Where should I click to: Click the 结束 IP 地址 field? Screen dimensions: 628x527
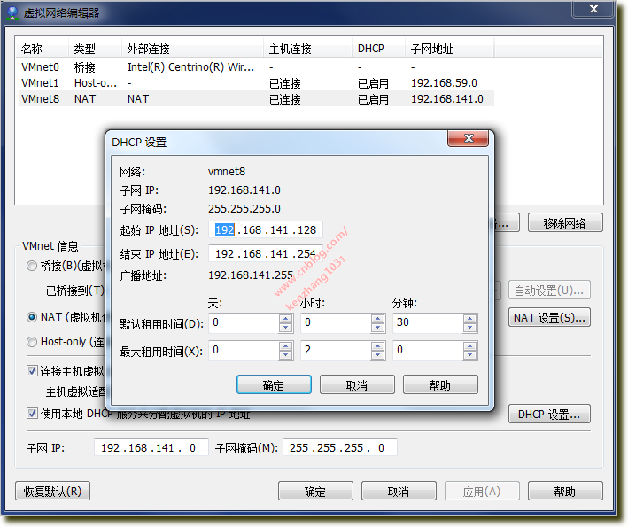pyautogui.click(x=266, y=254)
